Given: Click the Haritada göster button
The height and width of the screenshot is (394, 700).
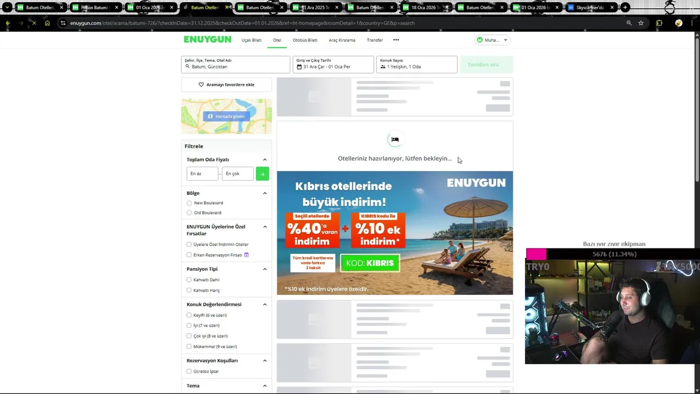Looking at the screenshot, I should click(x=226, y=116).
